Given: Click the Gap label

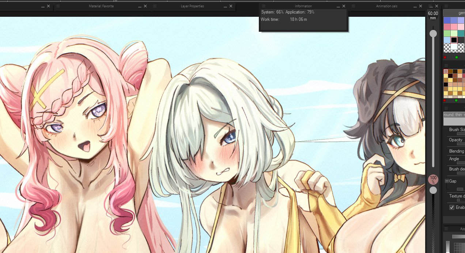Looking at the screenshot, I should pyautogui.click(x=453, y=181).
